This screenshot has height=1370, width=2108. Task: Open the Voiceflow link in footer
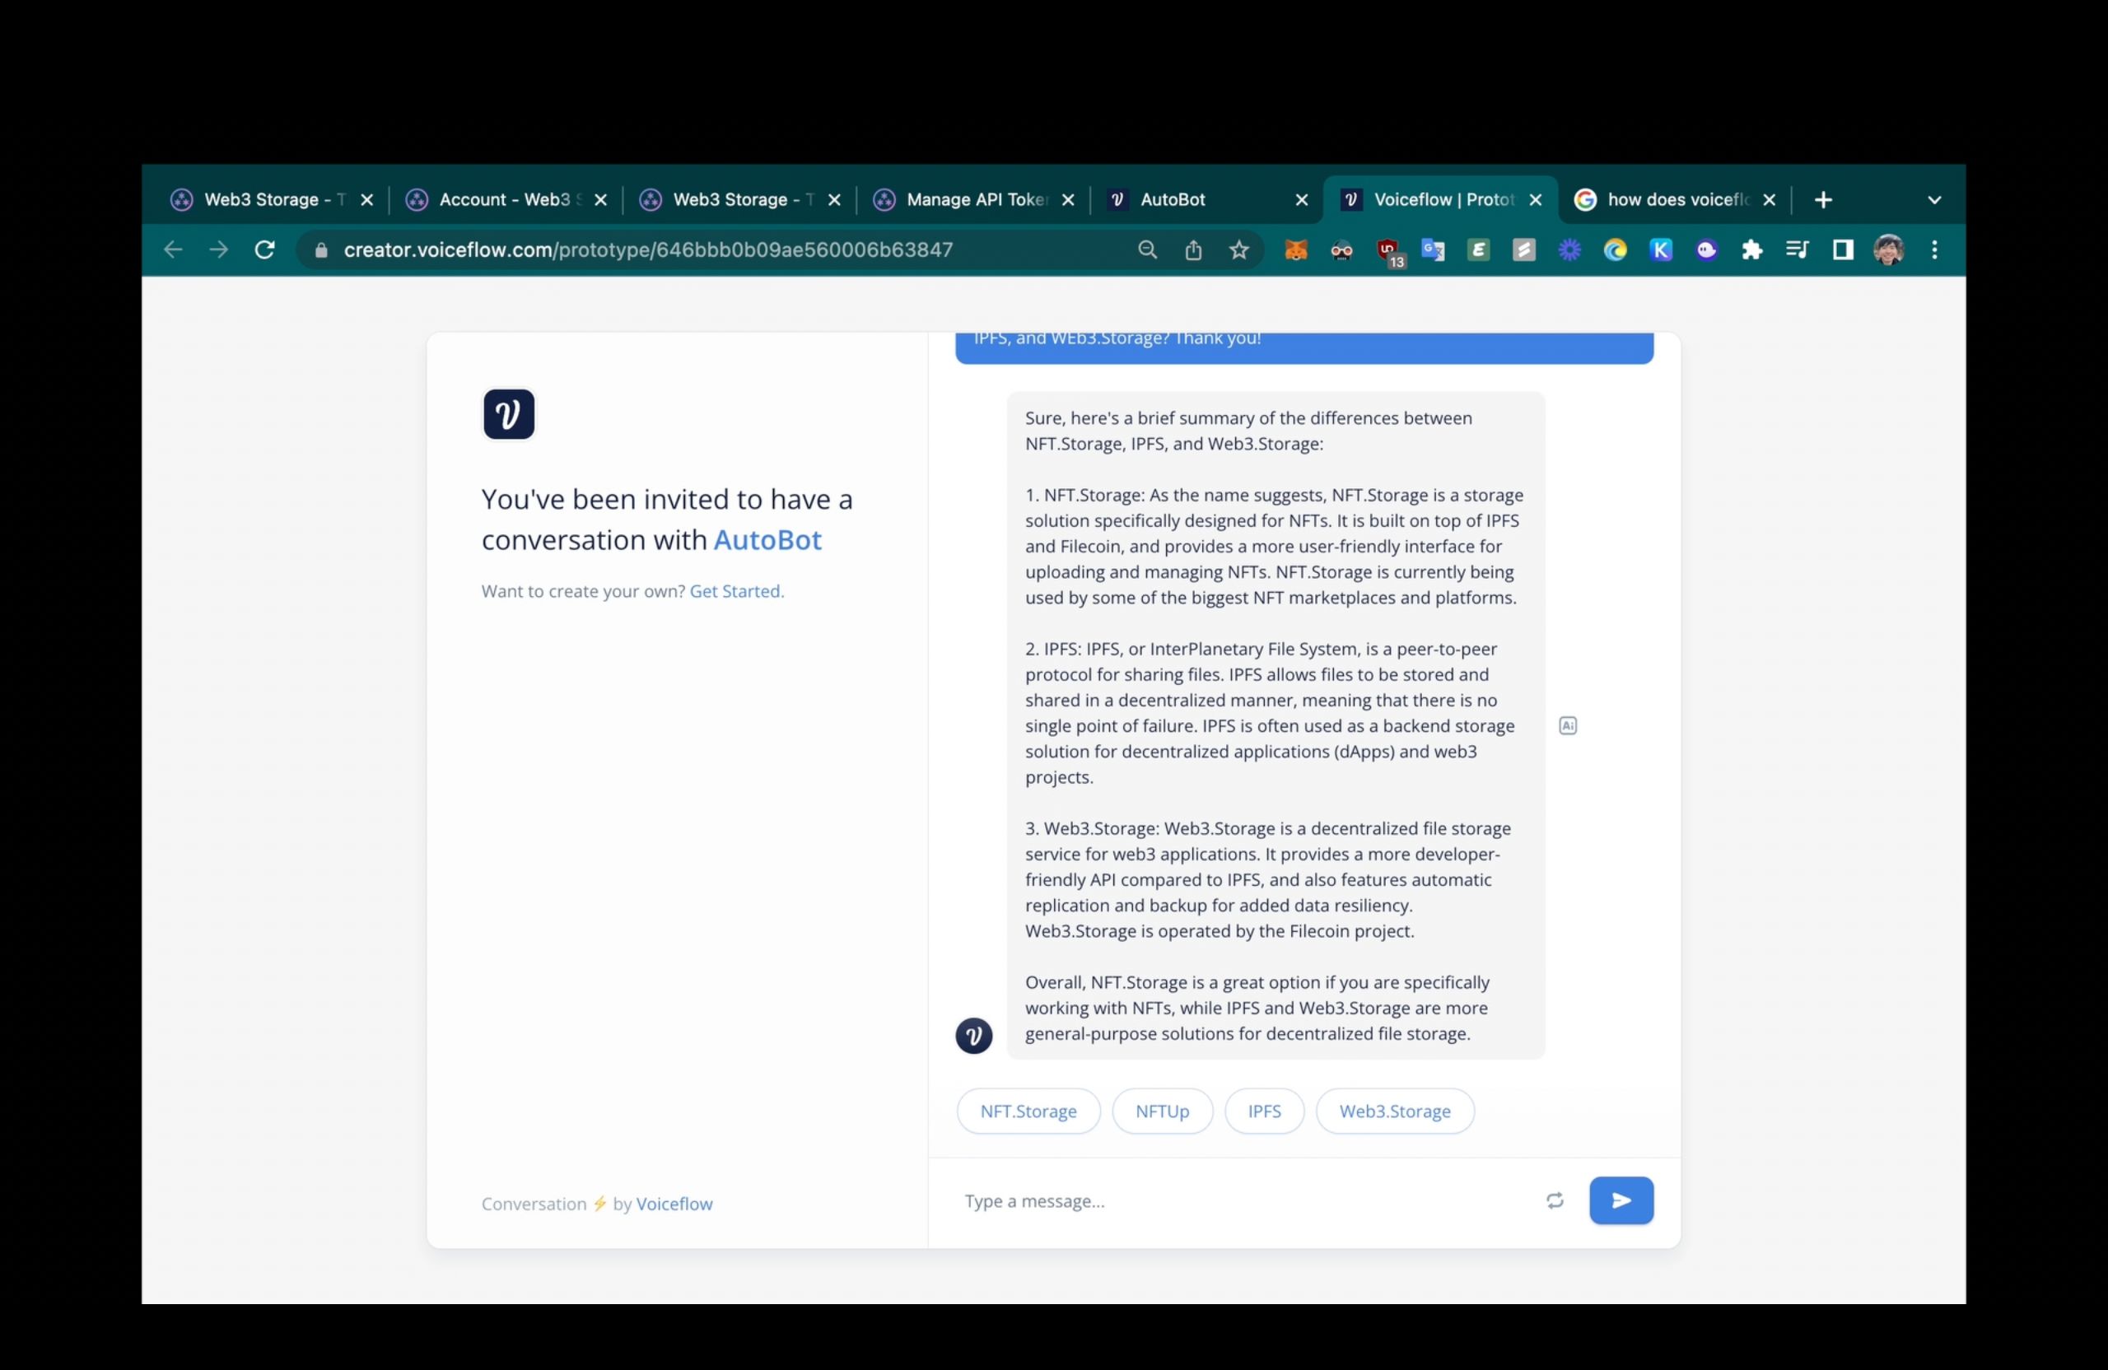(674, 1205)
